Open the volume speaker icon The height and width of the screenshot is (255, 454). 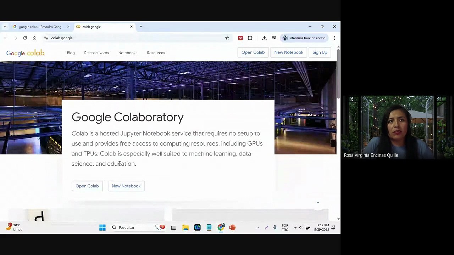click(x=301, y=227)
